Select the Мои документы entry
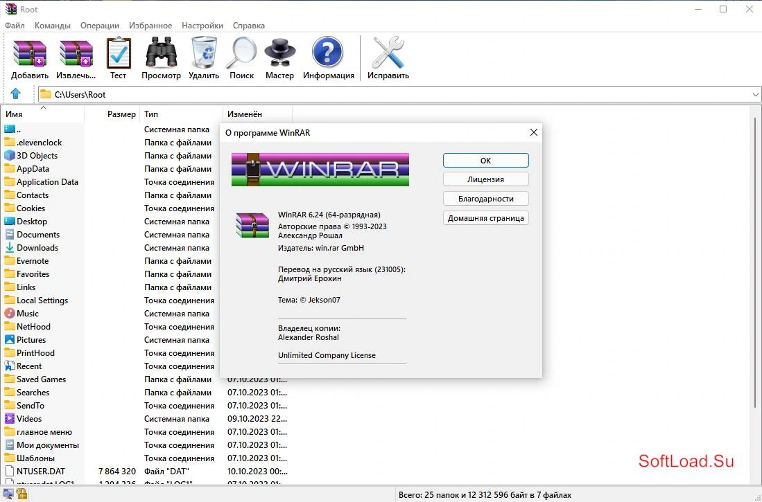Viewport: 762px width, 502px height. point(42,445)
